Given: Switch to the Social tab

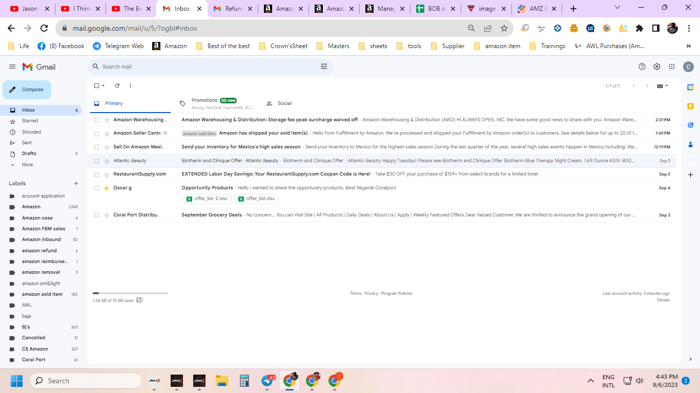Looking at the screenshot, I should [x=284, y=103].
